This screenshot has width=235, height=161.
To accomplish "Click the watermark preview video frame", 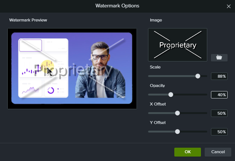I will (72, 68).
